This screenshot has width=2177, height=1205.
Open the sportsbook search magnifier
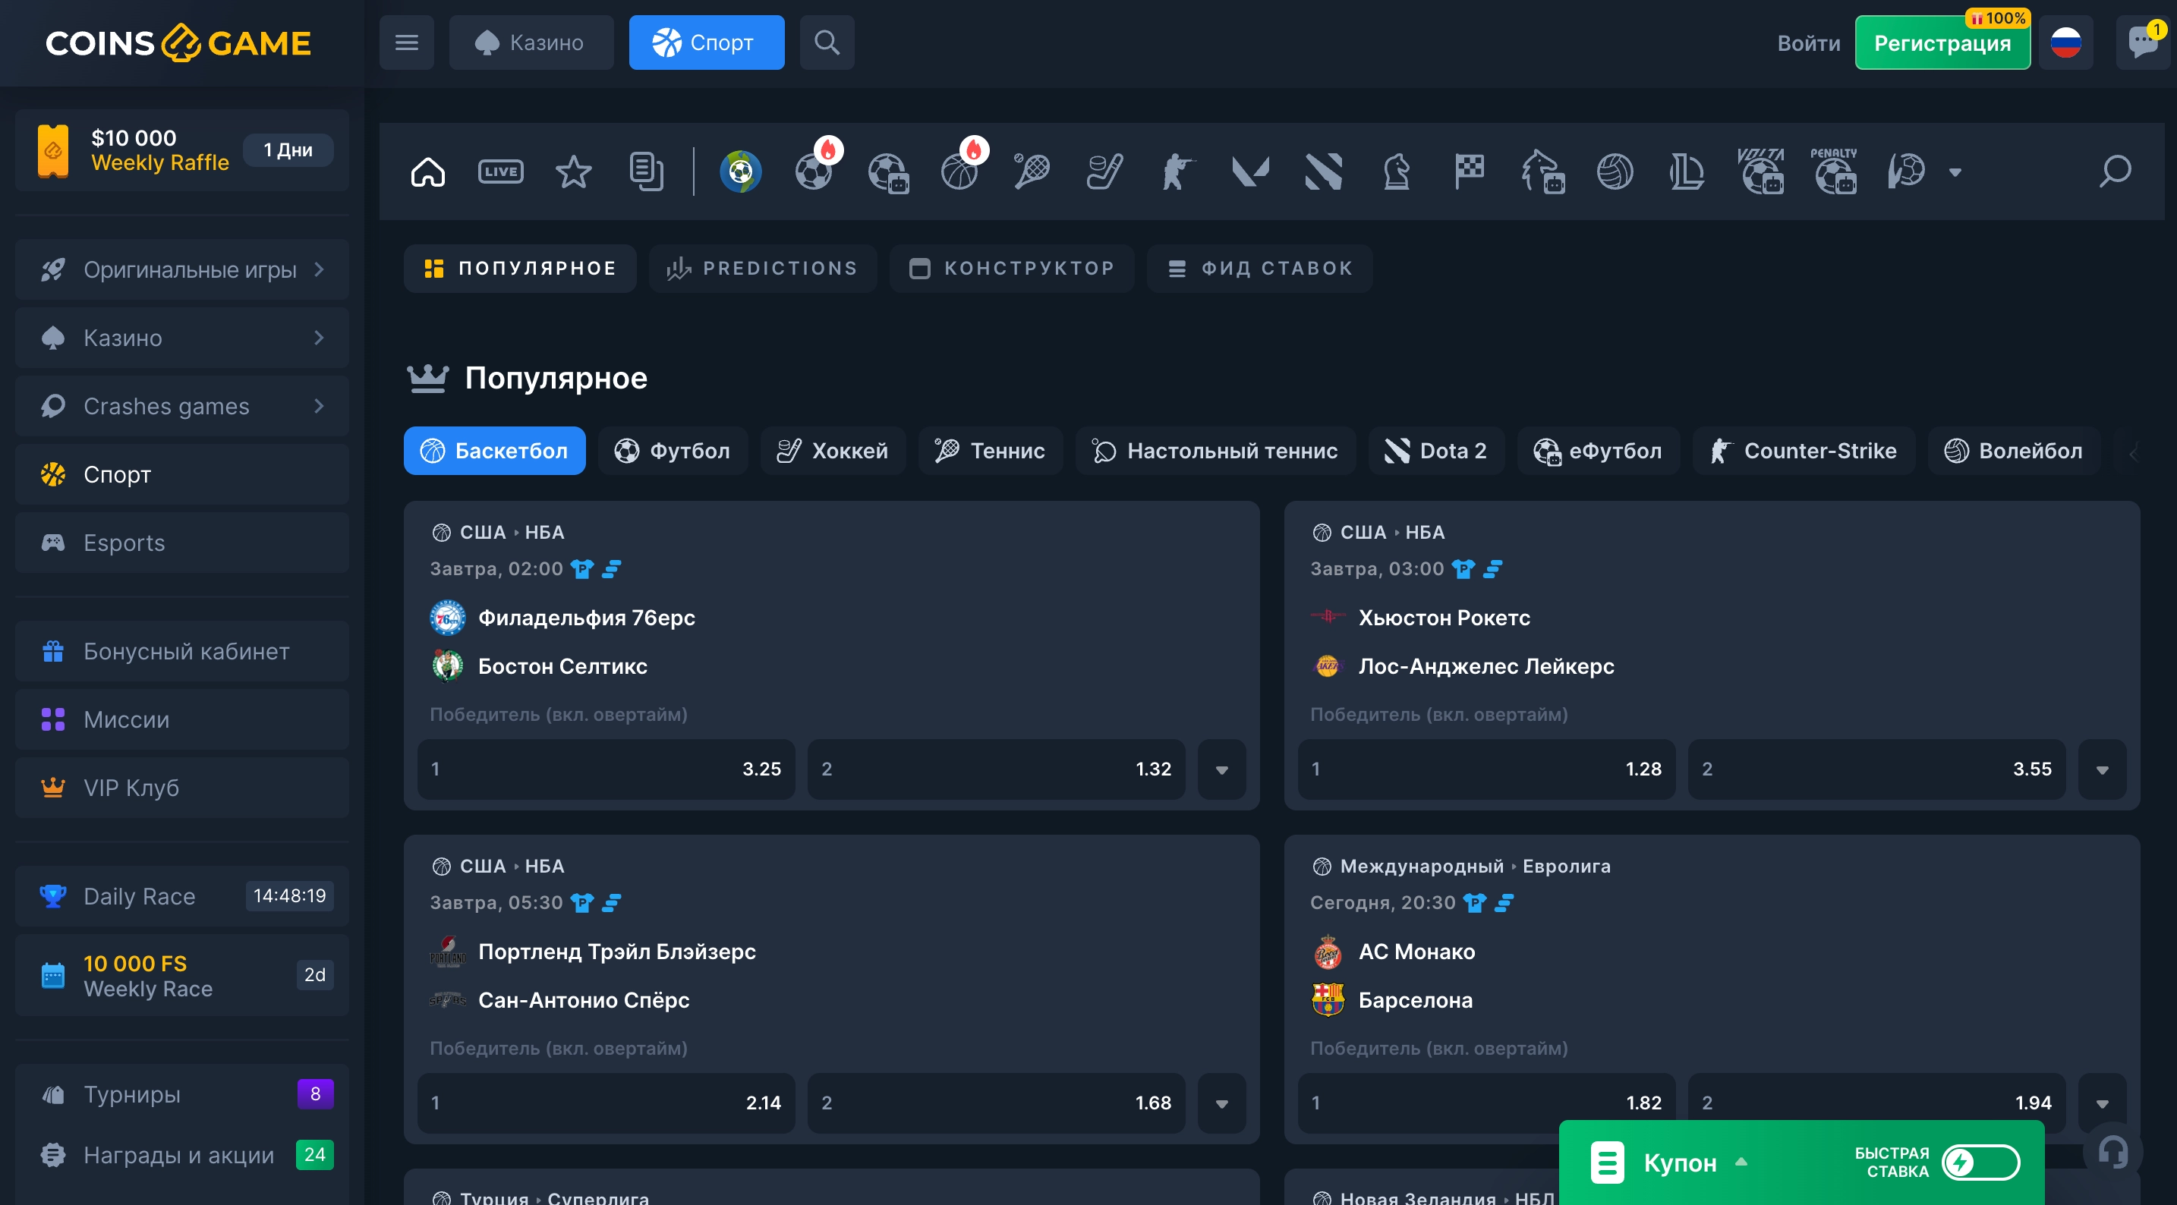[2116, 171]
